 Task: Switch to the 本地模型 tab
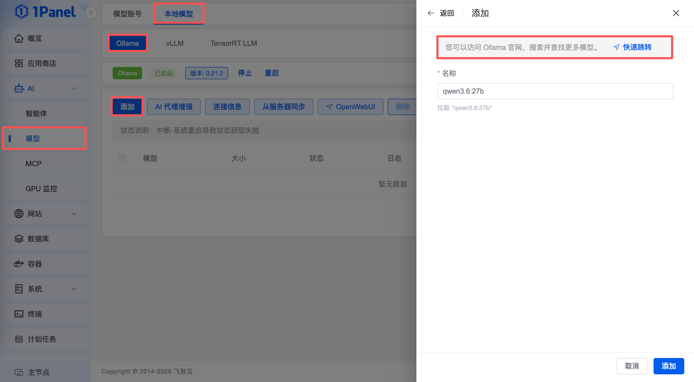pos(178,14)
